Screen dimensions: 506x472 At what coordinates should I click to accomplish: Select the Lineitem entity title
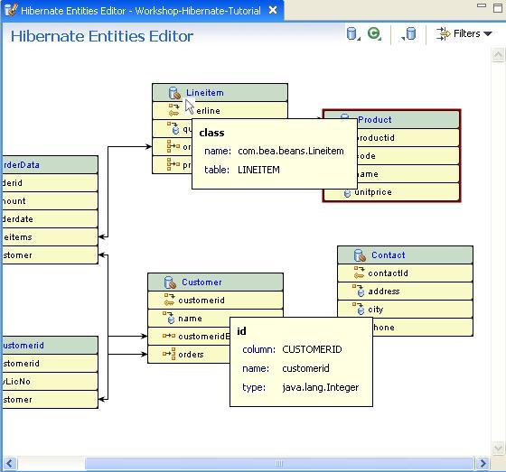pyautogui.click(x=205, y=93)
